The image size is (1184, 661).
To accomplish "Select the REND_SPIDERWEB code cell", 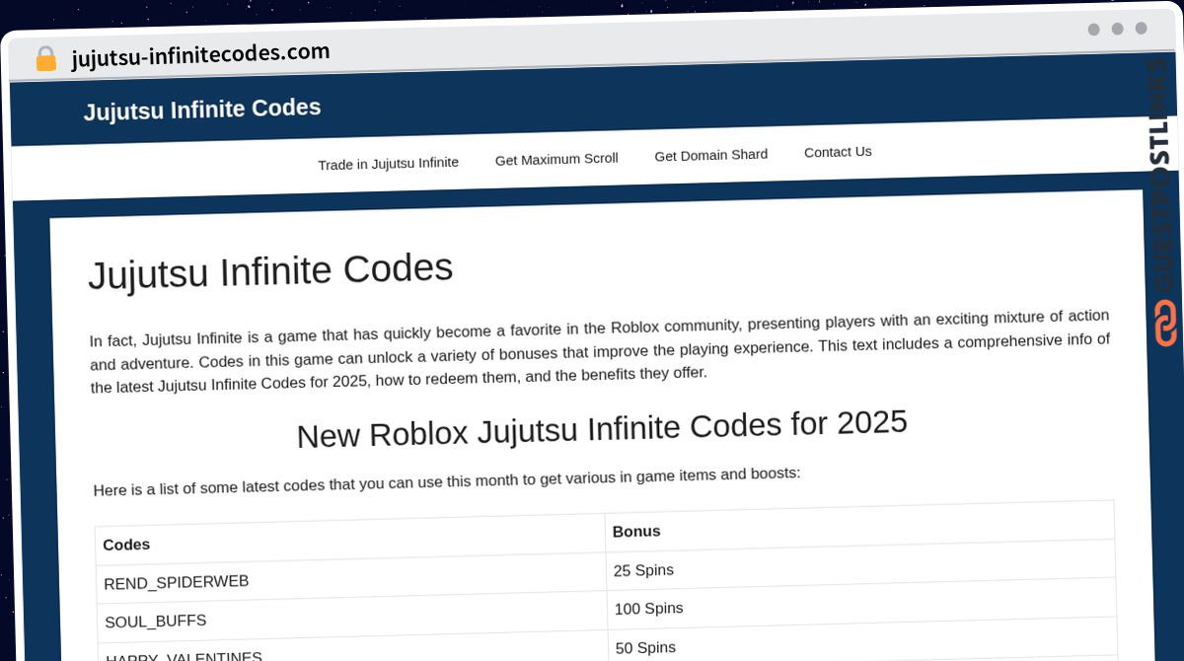I will click(351, 578).
